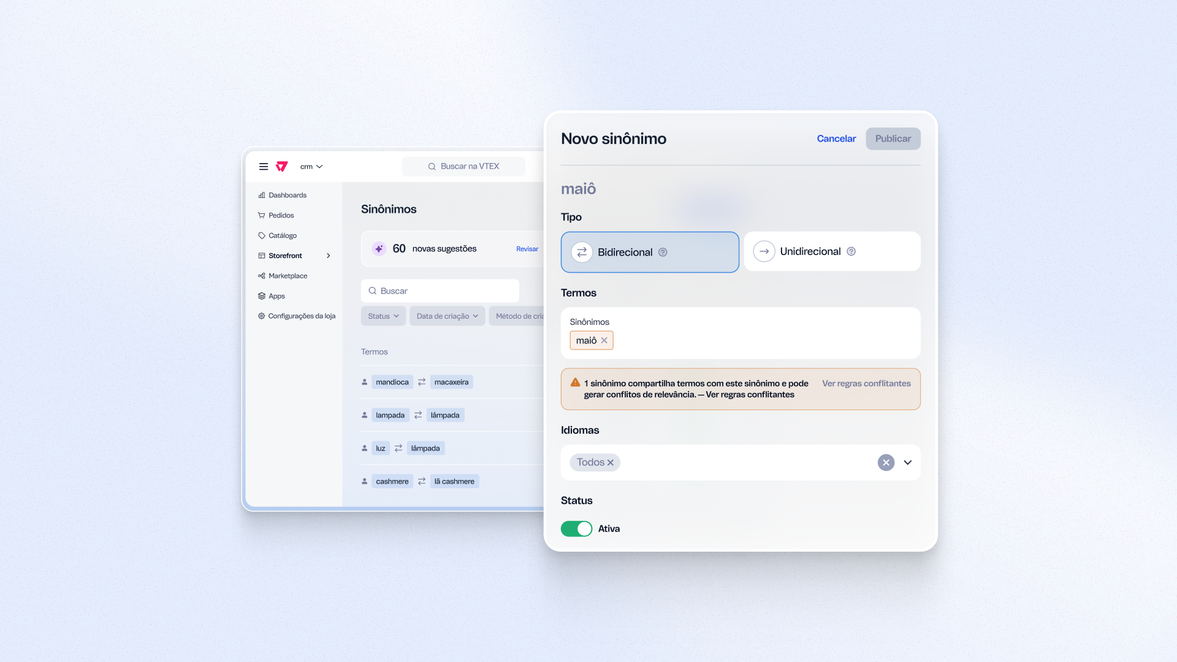The image size is (1177, 662).
Task: Click help icon next to Bidirecional
Action: [x=663, y=253]
